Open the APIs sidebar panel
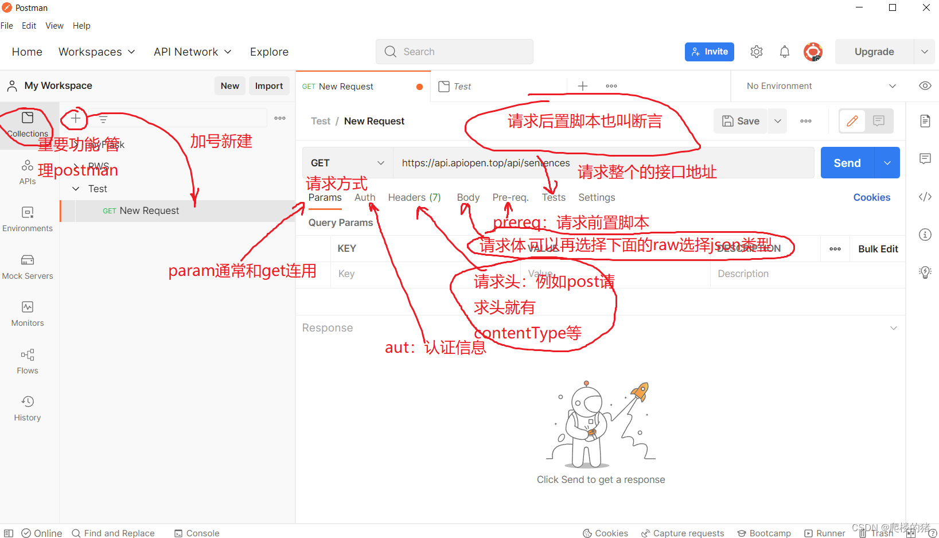 (28, 172)
